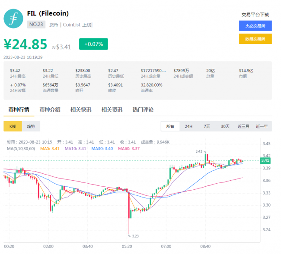The width and height of the screenshot is (281, 254).
Task: Click the ≈$3.41 dollar price
Action: tap(61, 47)
